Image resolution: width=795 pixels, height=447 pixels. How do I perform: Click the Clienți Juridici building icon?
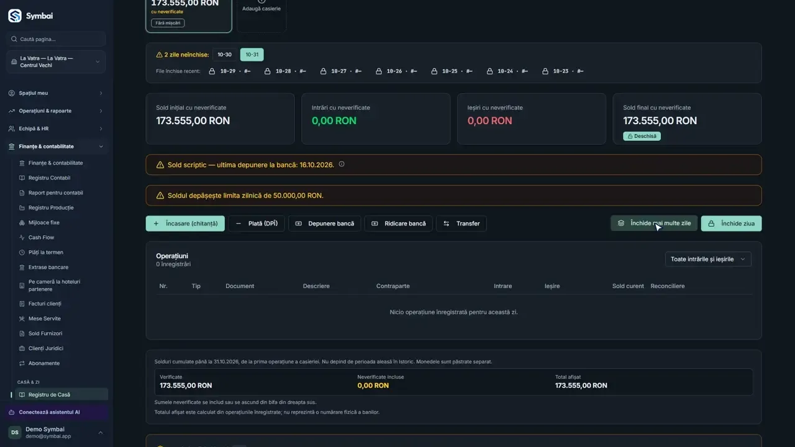tap(22, 348)
